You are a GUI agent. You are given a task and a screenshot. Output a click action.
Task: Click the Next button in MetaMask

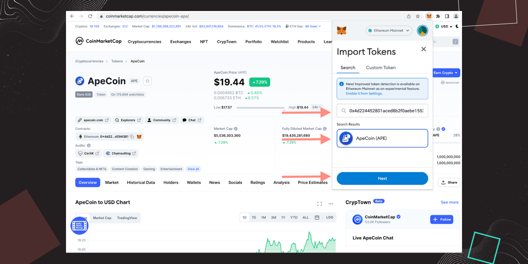point(382,178)
